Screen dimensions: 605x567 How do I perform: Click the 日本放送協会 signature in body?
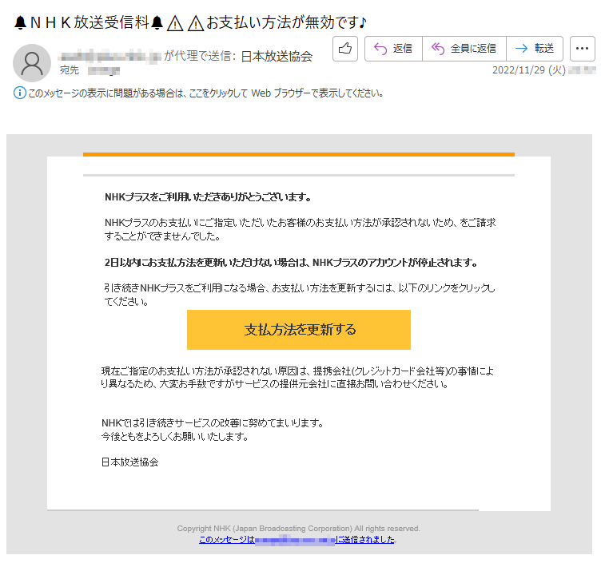[x=130, y=462]
